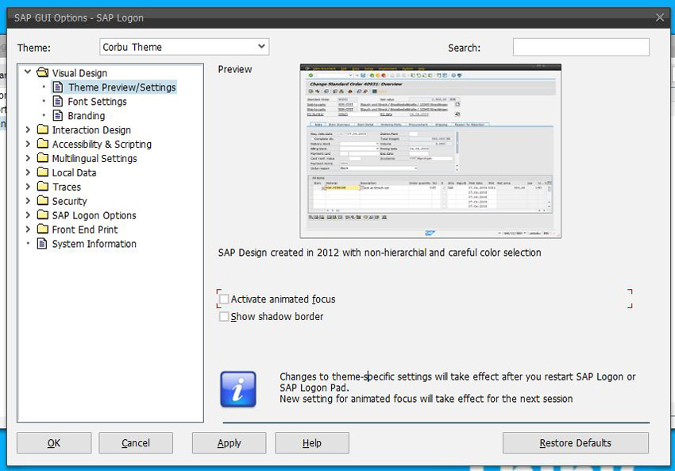Expand the Front End Print node arrow

[x=28, y=229]
